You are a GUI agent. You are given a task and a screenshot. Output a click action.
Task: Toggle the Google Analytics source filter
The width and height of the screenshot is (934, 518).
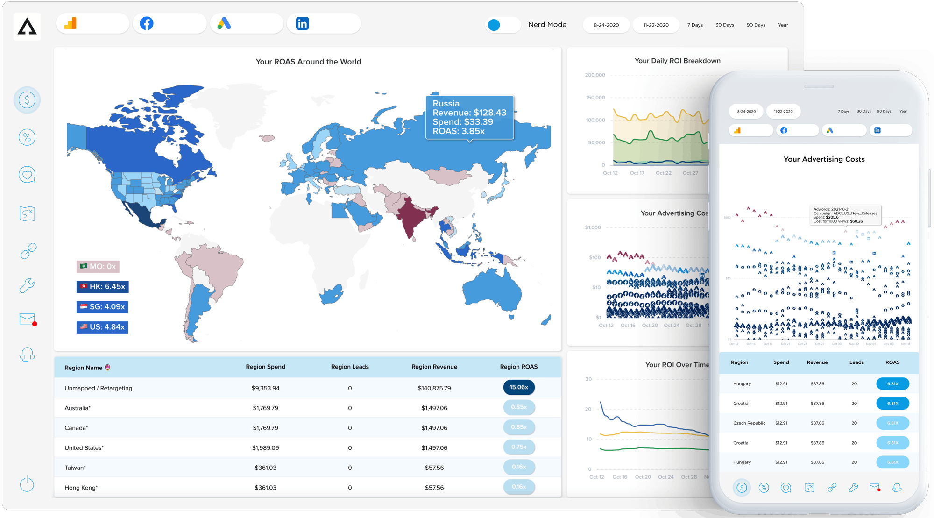[92, 23]
